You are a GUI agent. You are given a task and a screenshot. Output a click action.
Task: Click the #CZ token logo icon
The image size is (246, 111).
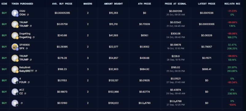(15, 92)
